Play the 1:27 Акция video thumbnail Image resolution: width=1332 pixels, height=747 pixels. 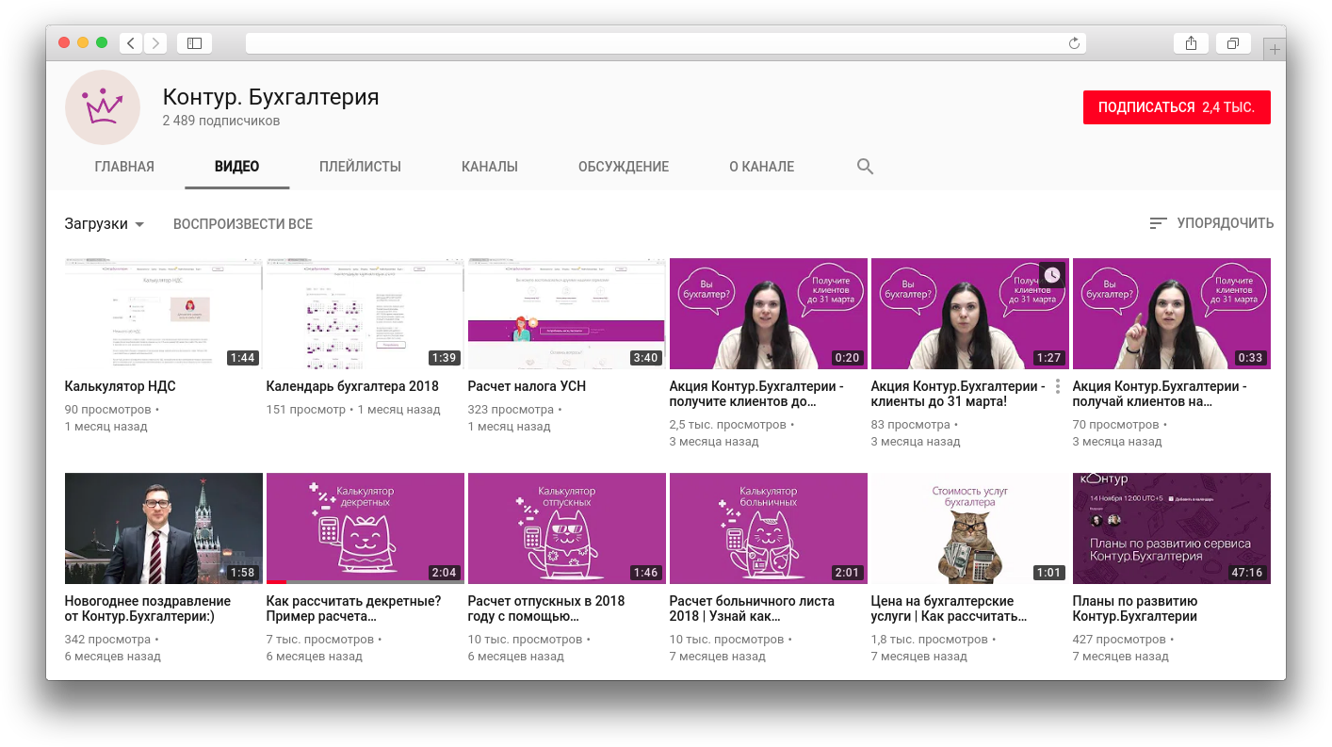coord(970,314)
